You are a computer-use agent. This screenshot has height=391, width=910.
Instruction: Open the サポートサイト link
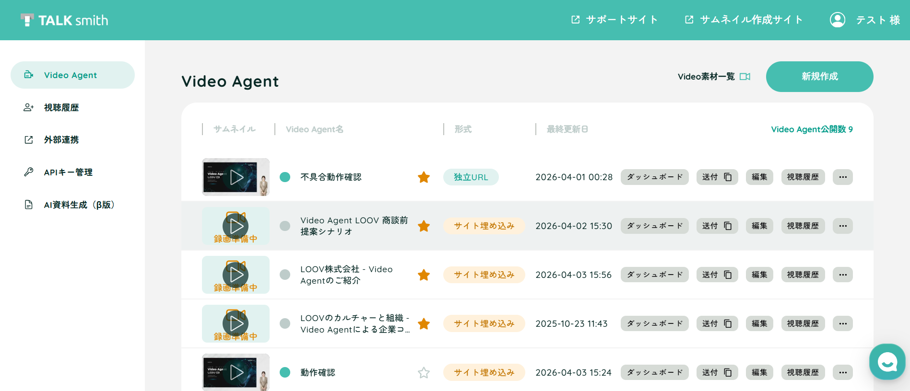pos(615,20)
